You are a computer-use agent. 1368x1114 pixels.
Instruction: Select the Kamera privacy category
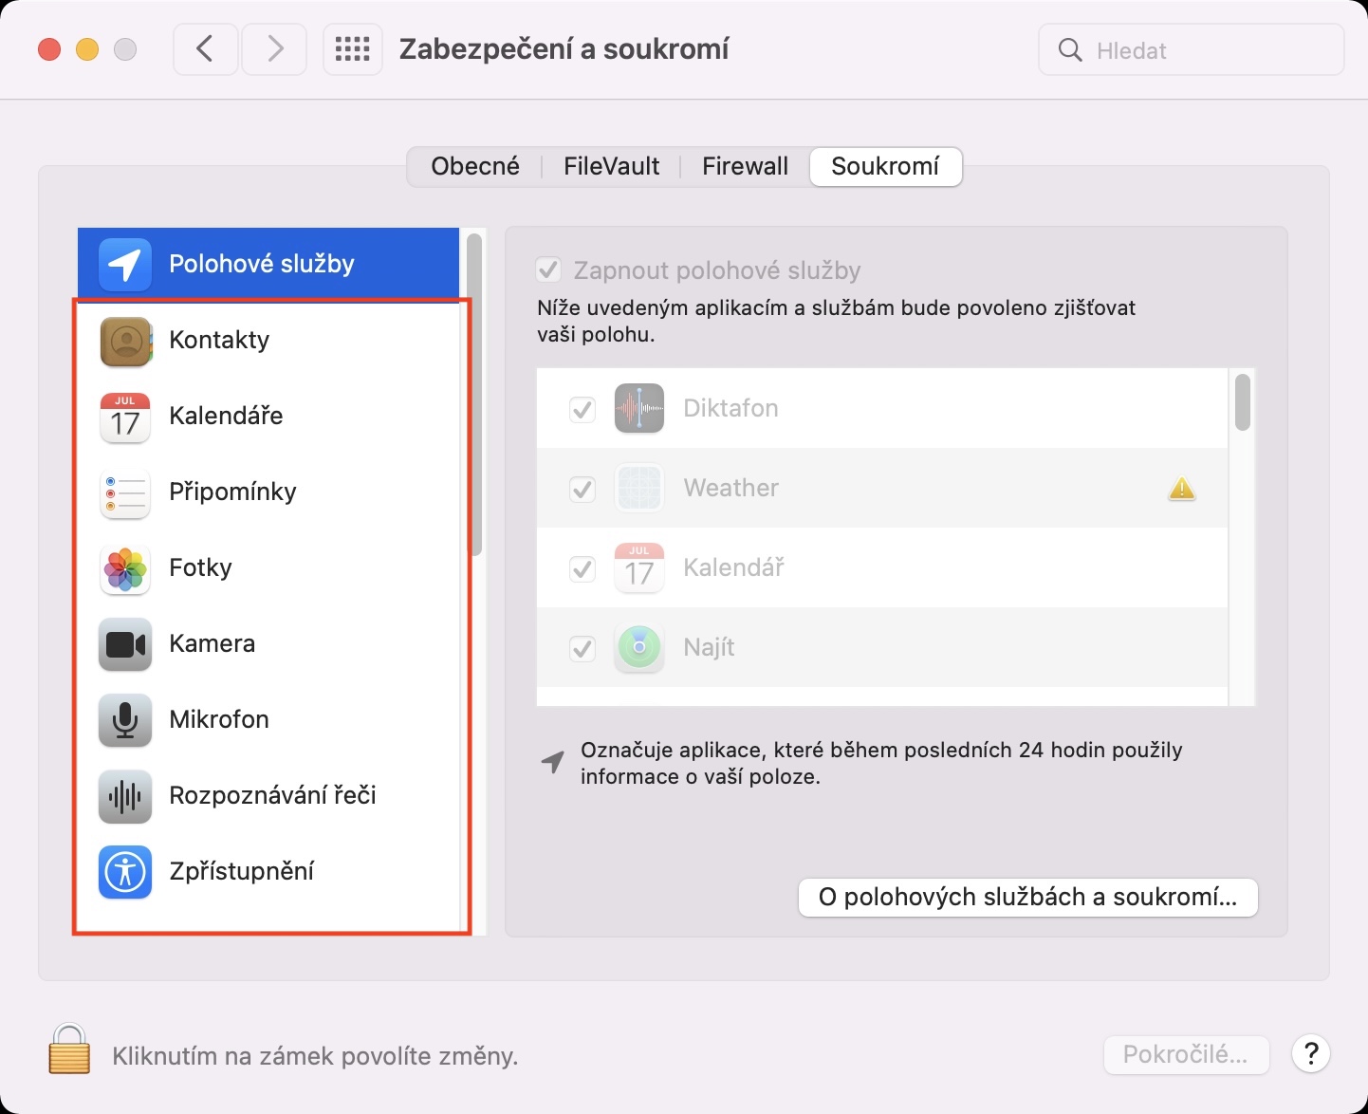212,643
